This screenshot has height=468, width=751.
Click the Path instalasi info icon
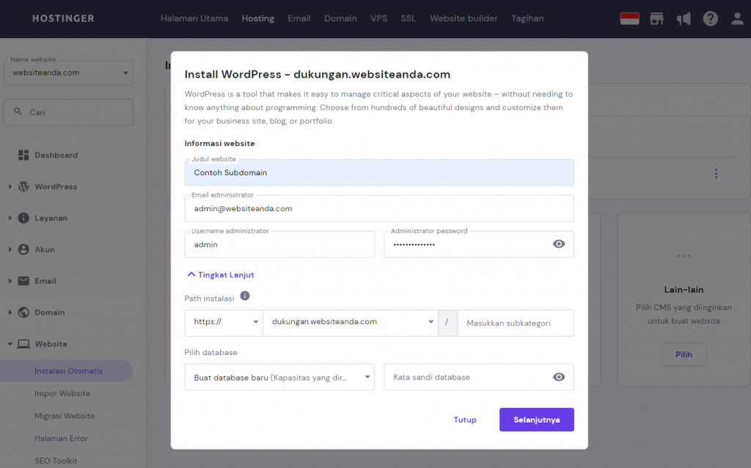(x=245, y=296)
